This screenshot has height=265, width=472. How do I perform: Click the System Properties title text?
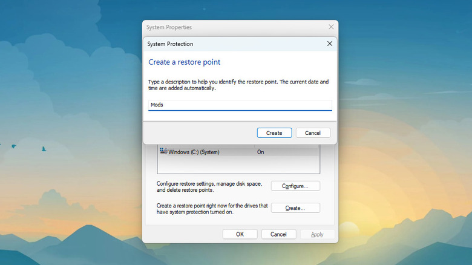[x=169, y=27]
